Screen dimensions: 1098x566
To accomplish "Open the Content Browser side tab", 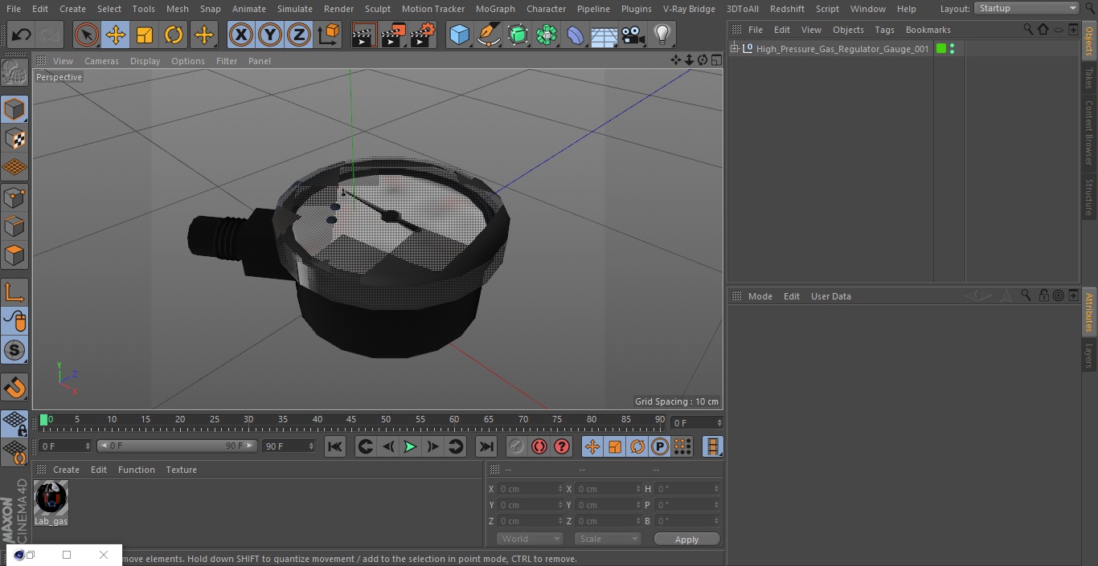I will click(1089, 132).
